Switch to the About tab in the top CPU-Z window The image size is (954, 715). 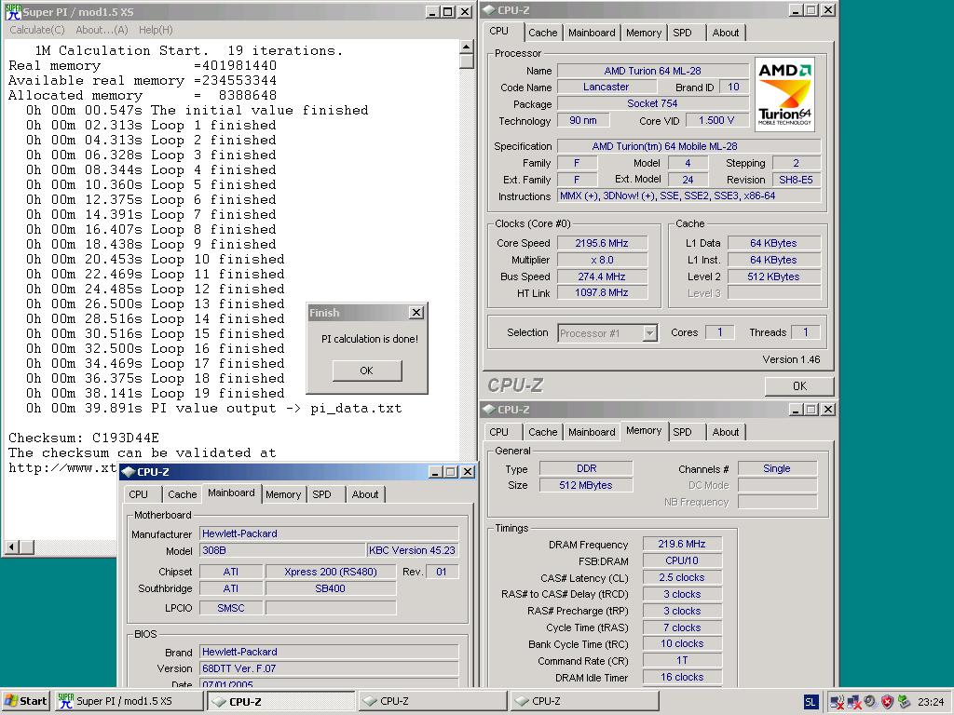click(x=726, y=33)
